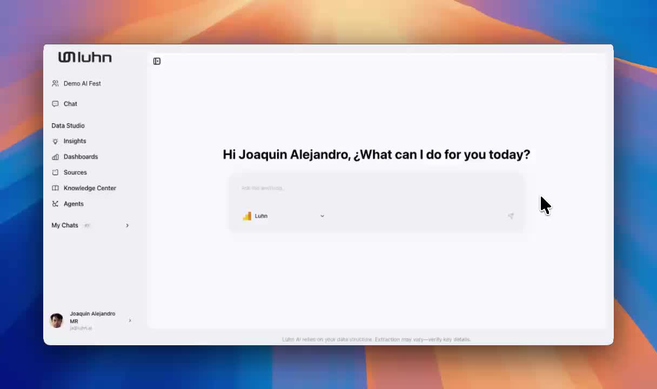Open the Luhn data source dropdown
Screen dimensions: 657x389
(283, 216)
